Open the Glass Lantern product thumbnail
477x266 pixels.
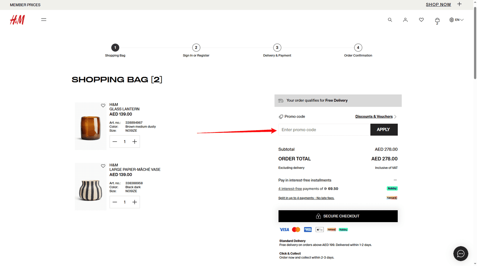tap(91, 126)
